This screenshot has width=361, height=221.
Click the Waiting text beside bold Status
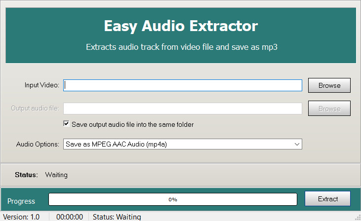56,175
